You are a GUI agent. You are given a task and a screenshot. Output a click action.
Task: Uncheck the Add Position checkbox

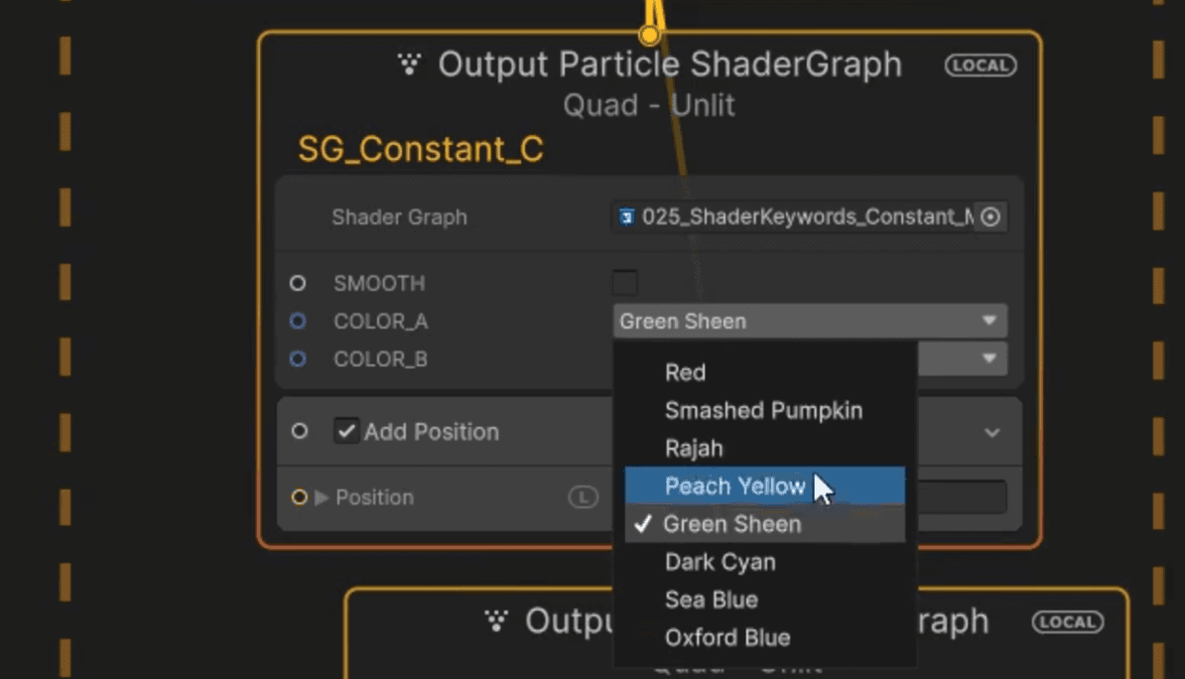[x=347, y=432]
